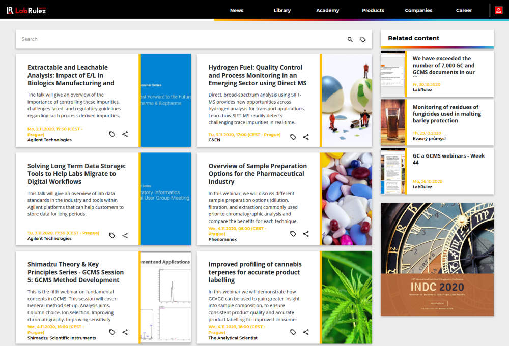Screen dimensions: 509x346
Task: Open Overview of Sample Preparation Options title
Action: tap(258, 174)
